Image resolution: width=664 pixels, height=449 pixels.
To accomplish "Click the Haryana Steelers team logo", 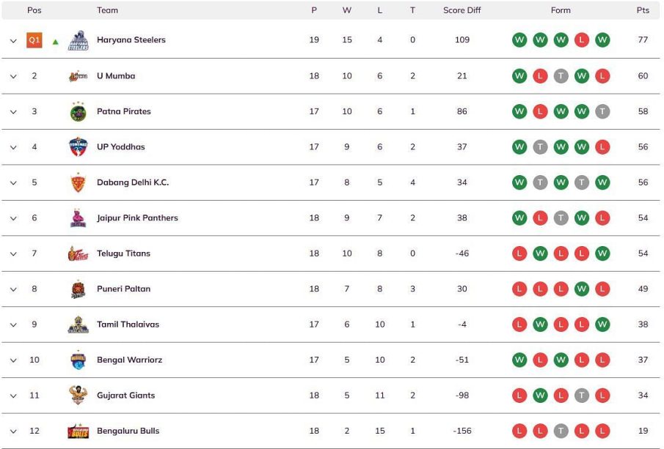I will pyautogui.click(x=79, y=40).
